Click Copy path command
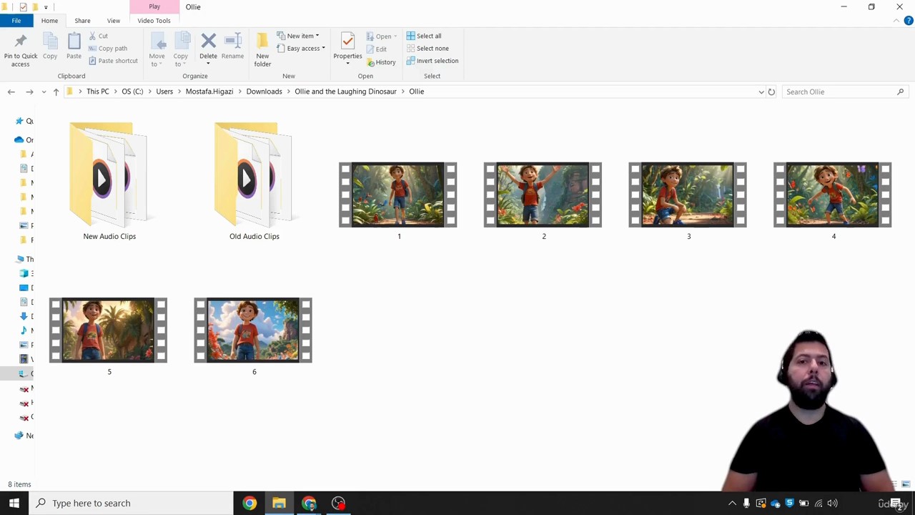Screen dimensions: 915x515 (x=108, y=49)
